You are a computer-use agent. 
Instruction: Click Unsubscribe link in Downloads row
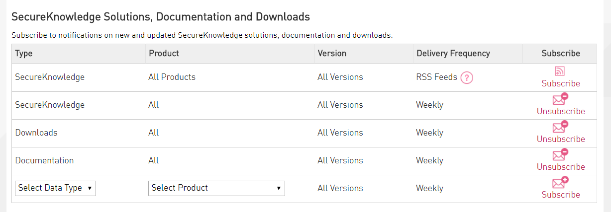click(561, 139)
